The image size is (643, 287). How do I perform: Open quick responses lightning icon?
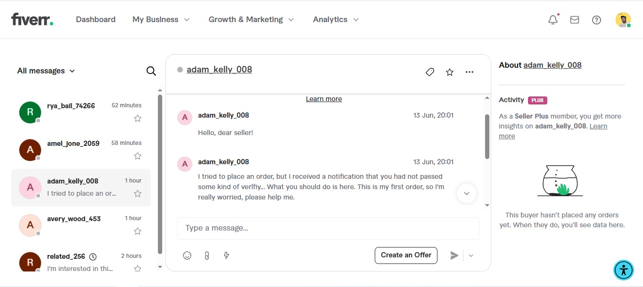coord(226,255)
